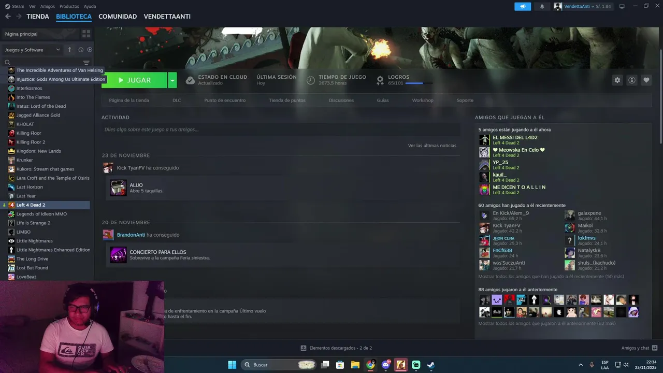Go back with the left arrow
663x373 pixels.
[8, 17]
